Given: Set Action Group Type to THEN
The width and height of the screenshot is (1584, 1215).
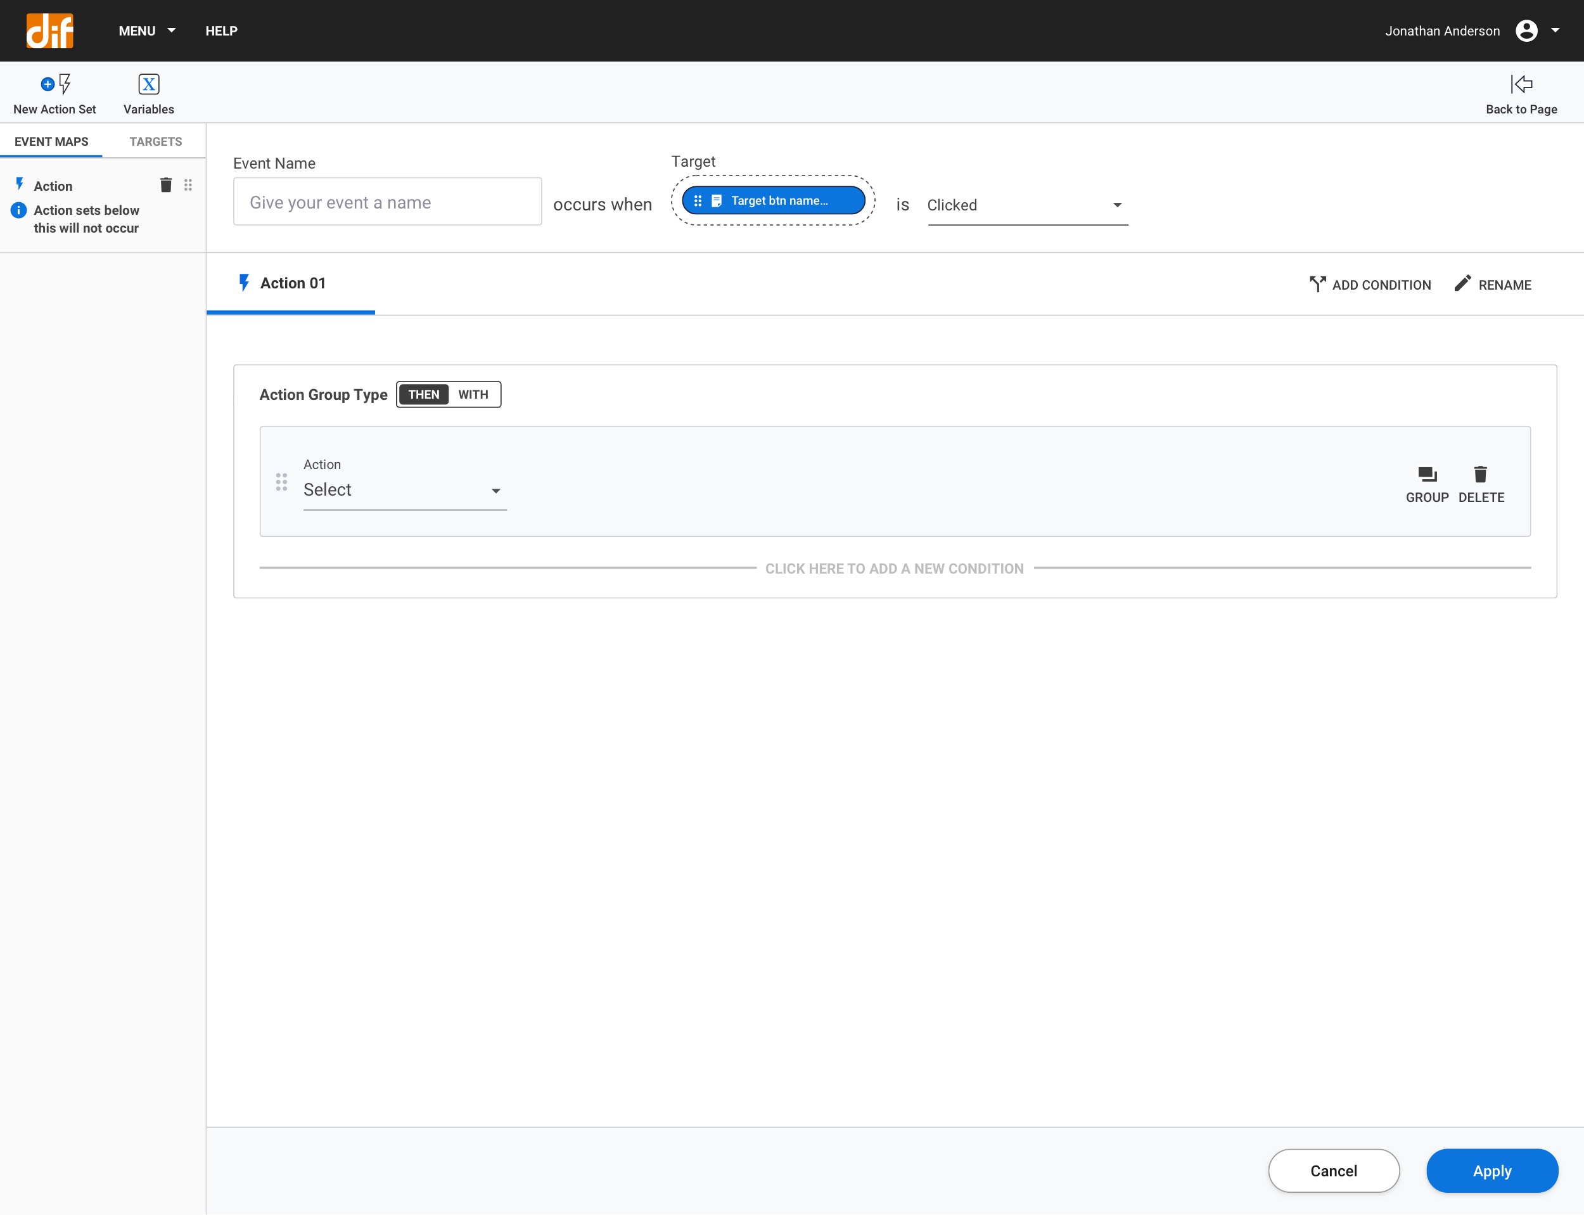Looking at the screenshot, I should 424,394.
